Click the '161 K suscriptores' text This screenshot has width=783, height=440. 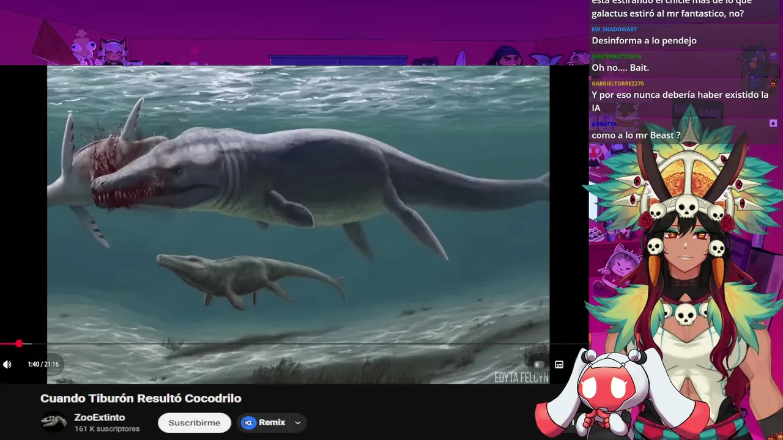[107, 429]
